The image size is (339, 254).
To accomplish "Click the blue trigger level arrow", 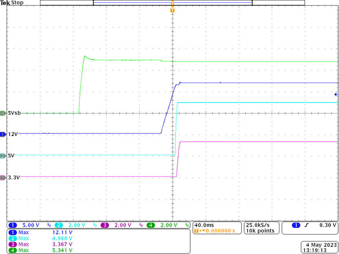I will pos(336,94).
